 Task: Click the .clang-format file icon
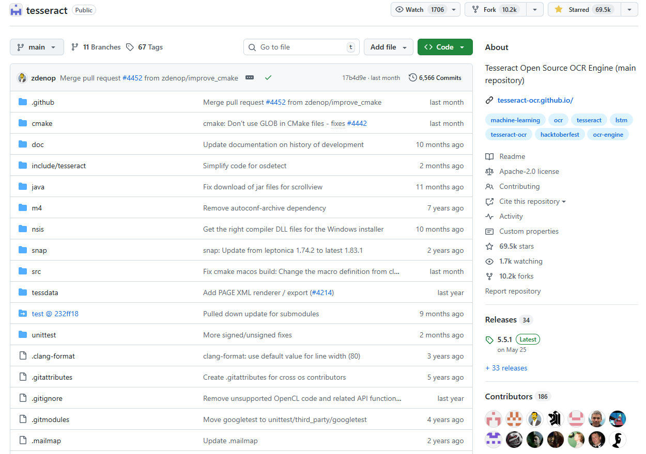pos(23,356)
